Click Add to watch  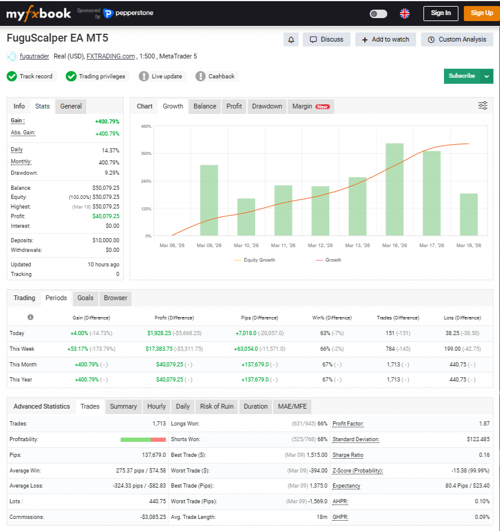click(x=385, y=40)
